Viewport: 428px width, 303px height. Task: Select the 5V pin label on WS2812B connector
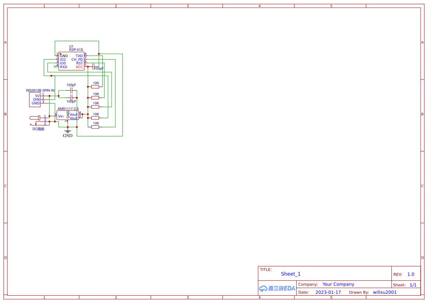coord(37,96)
